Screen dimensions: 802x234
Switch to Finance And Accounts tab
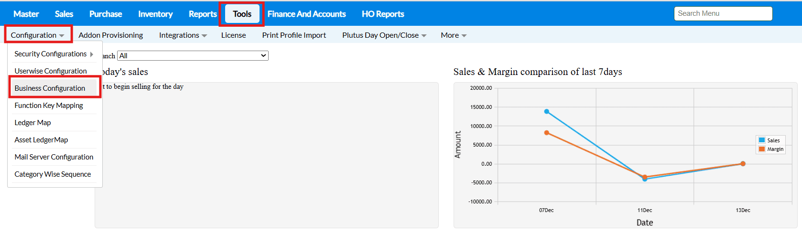coord(306,14)
